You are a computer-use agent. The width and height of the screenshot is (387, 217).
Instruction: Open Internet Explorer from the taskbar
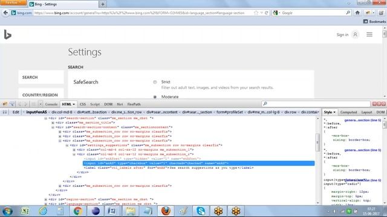(x=43, y=211)
